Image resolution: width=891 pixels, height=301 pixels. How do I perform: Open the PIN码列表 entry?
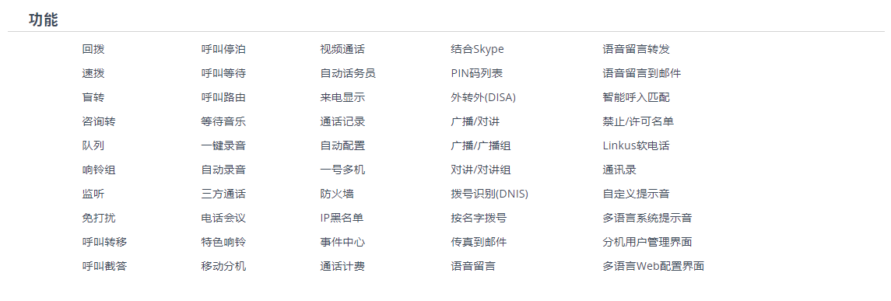point(476,73)
